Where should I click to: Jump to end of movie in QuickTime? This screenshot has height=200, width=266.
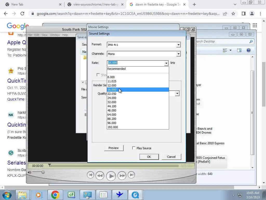pos(131,175)
